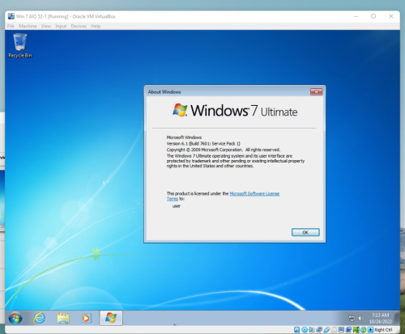The width and height of the screenshot is (405, 334).
Task: Click the Show desktop strip on the taskbar
Action: point(397,318)
